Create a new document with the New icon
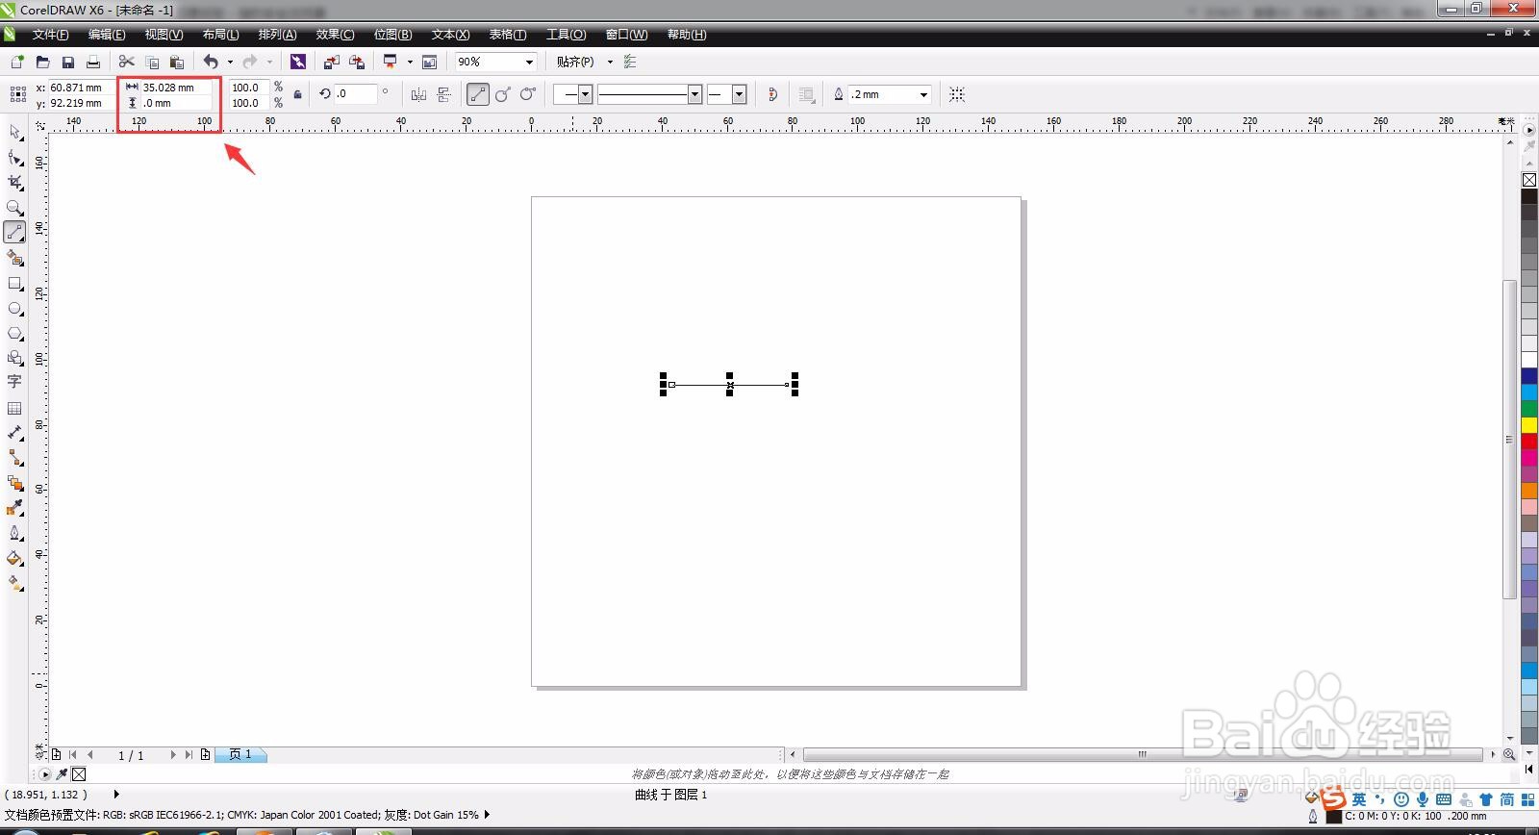Image resolution: width=1539 pixels, height=835 pixels. [17, 62]
